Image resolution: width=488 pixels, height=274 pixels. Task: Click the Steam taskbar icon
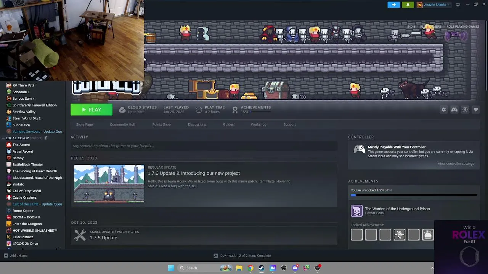pos(262,268)
